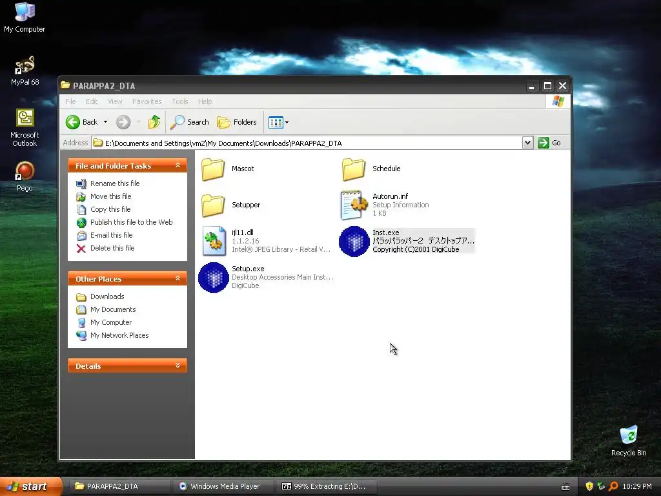Click the Publish to Web globe icon
Image resolution: width=661 pixels, height=496 pixels.
click(81, 223)
